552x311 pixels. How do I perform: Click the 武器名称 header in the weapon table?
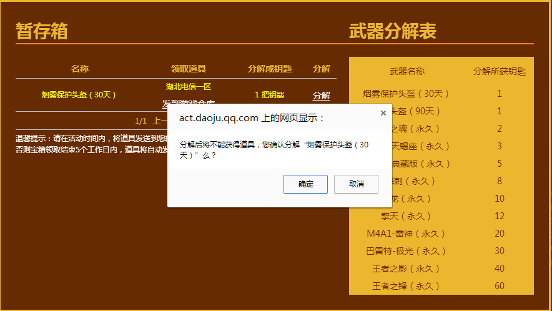(x=407, y=71)
